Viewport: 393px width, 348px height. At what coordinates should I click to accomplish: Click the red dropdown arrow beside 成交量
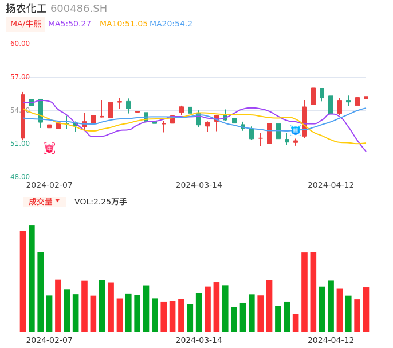pos(57,201)
